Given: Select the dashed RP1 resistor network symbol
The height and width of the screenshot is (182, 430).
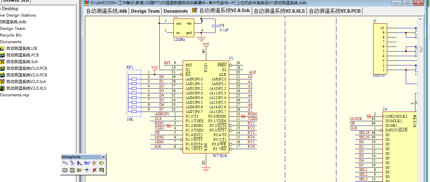Looking at the screenshot, I should pyautogui.click(x=134, y=93).
